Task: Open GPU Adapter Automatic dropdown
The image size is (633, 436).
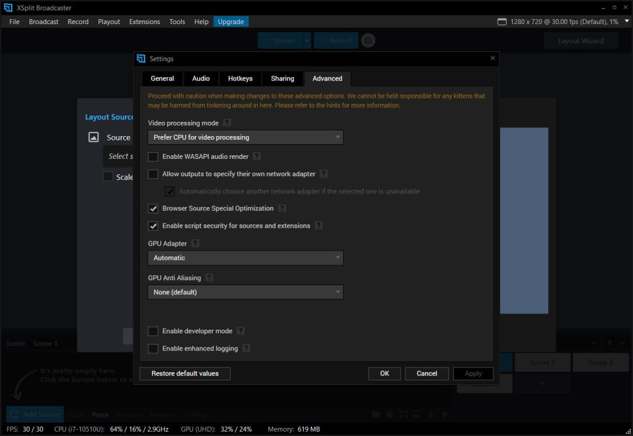Action: [245, 257]
